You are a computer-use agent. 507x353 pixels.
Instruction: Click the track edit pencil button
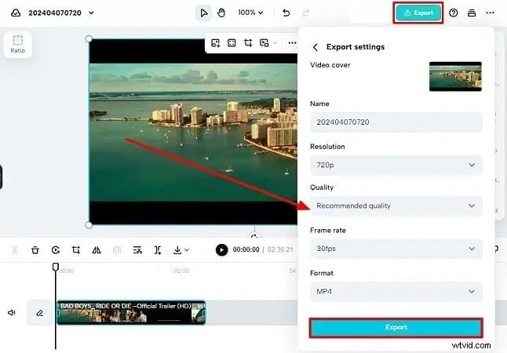tap(39, 312)
